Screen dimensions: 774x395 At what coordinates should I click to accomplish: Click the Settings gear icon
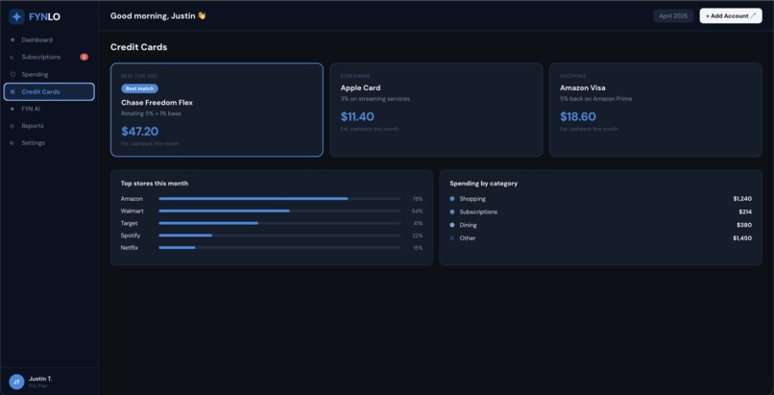click(x=12, y=143)
